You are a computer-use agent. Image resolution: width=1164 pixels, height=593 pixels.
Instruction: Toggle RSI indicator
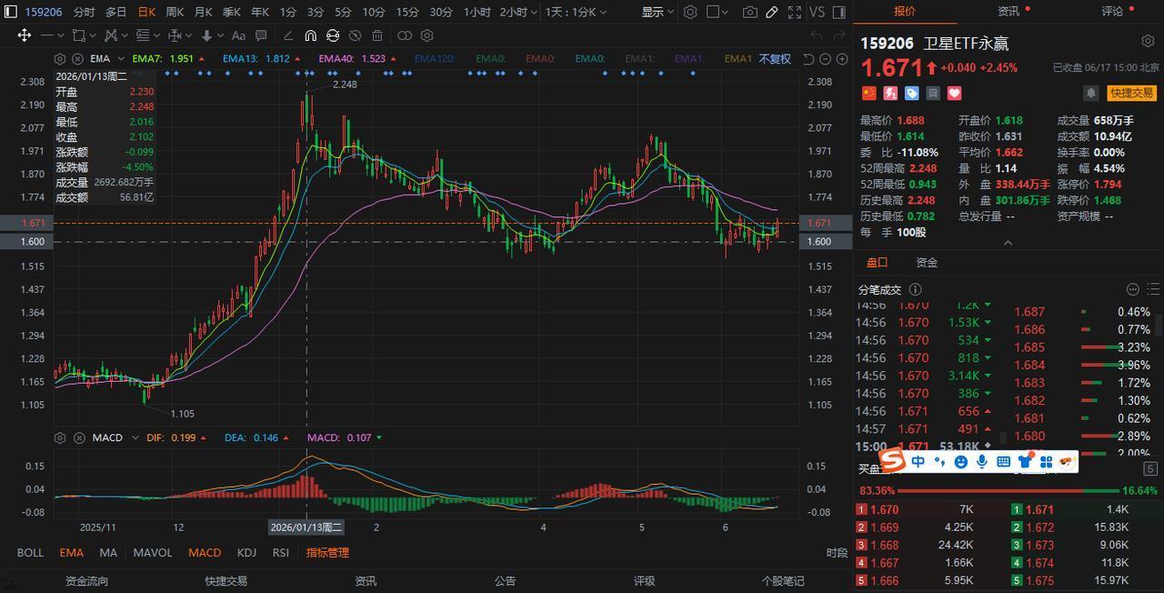coord(280,552)
